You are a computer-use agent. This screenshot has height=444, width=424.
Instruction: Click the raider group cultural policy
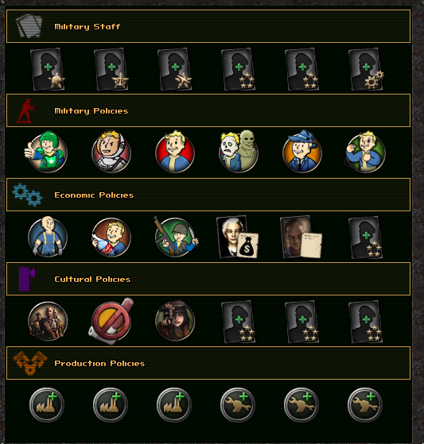click(x=48, y=321)
